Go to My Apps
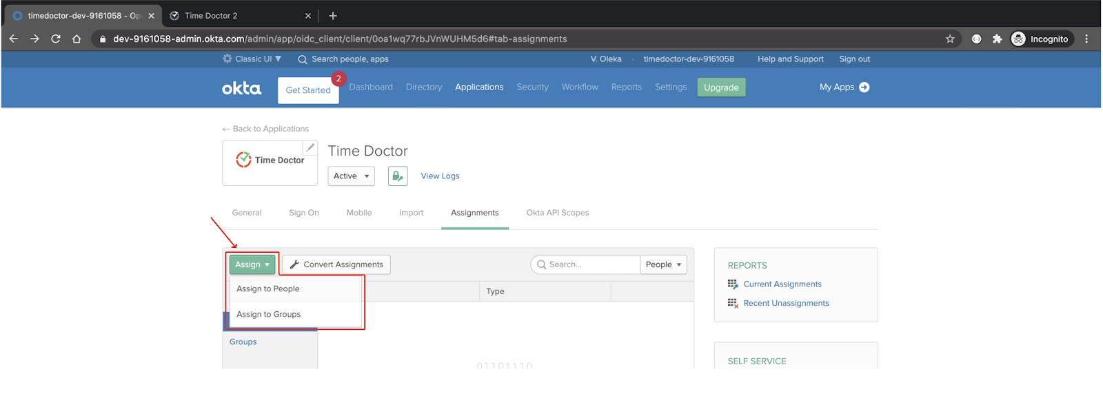1103x398 pixels. pyautogui.click(x=844, y=87)
